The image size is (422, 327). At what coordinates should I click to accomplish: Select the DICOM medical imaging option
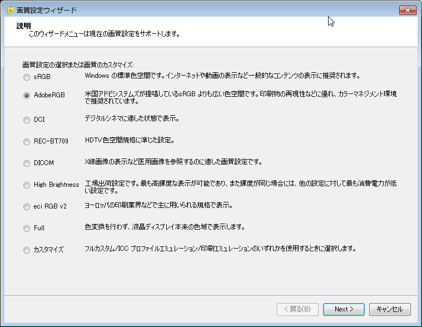27,163
